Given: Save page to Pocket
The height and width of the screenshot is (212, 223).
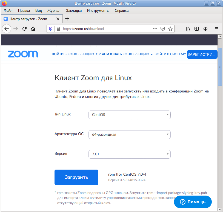Looking at the screenshot, I should (162, 29).
